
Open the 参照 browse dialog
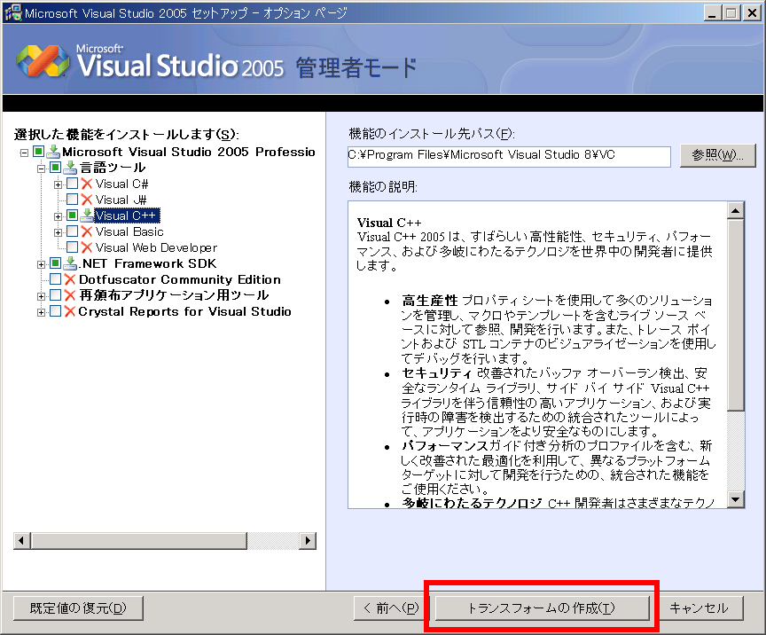718,156
